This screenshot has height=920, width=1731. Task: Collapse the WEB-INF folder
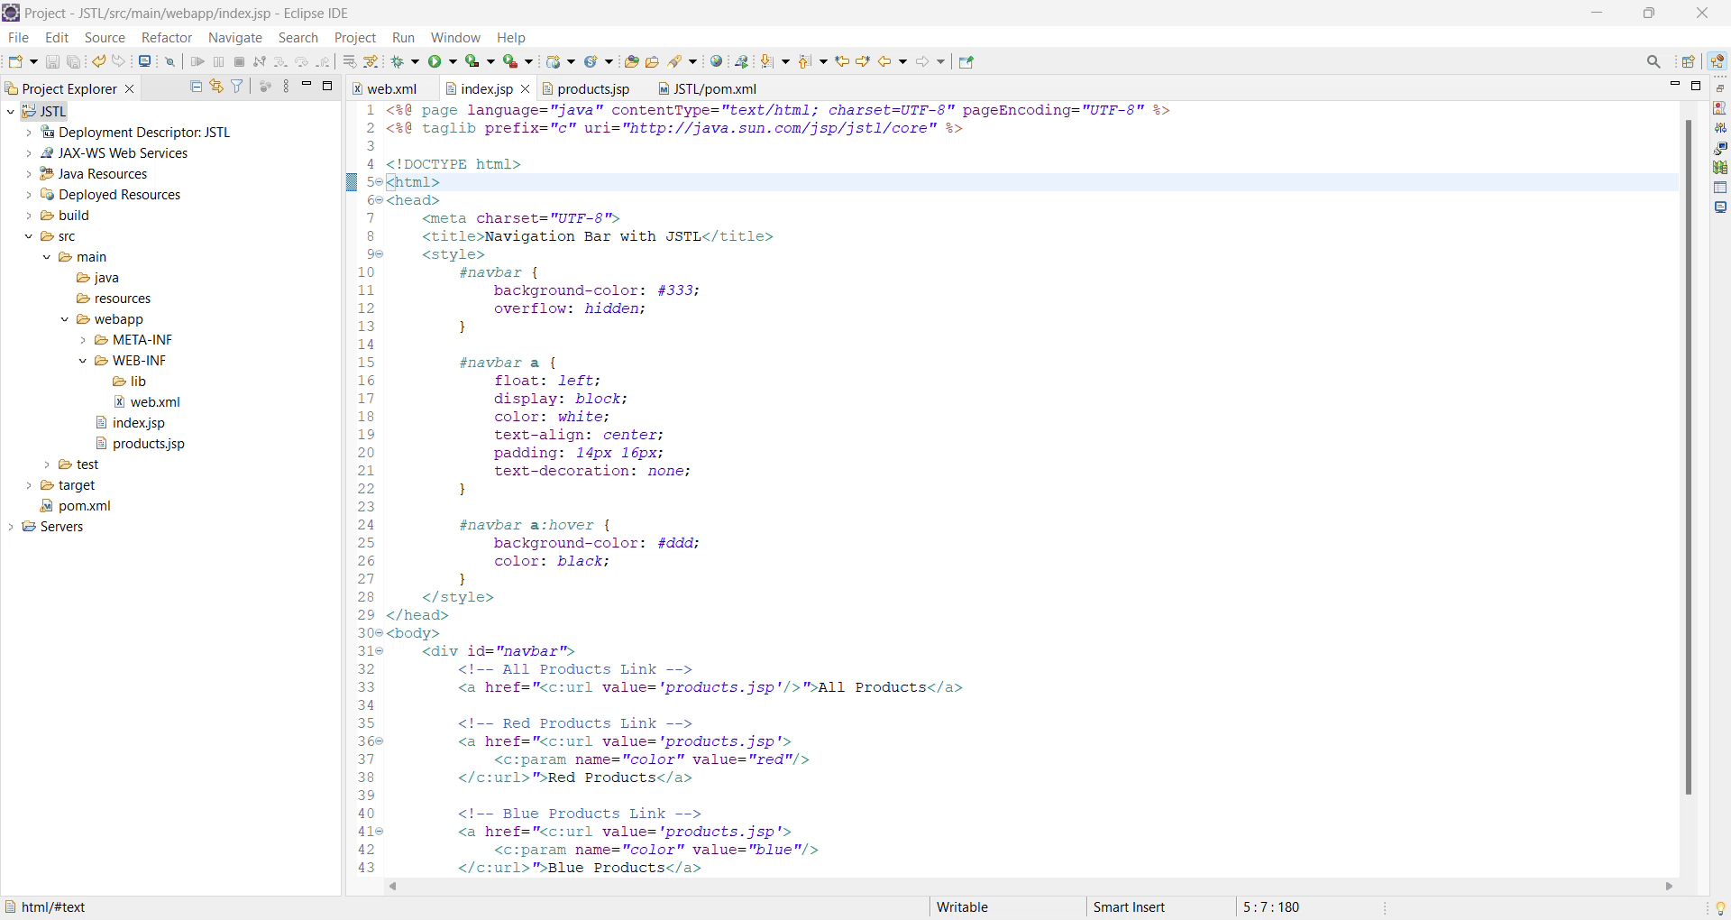tap(83, 362)
